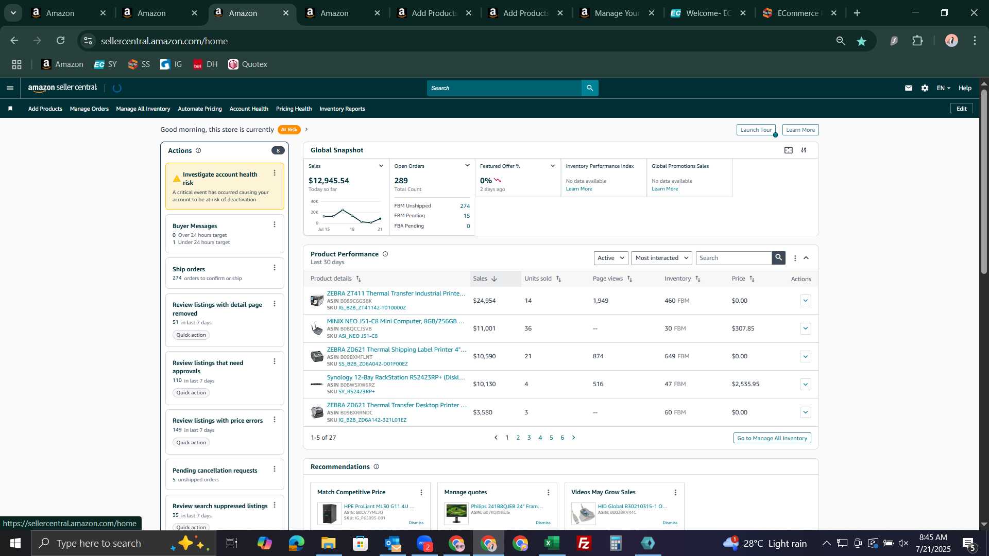The height and width of the screenshot is (556, 989).
Task: Open Product Performance three-dot options menu
Action: pos(795,258)
